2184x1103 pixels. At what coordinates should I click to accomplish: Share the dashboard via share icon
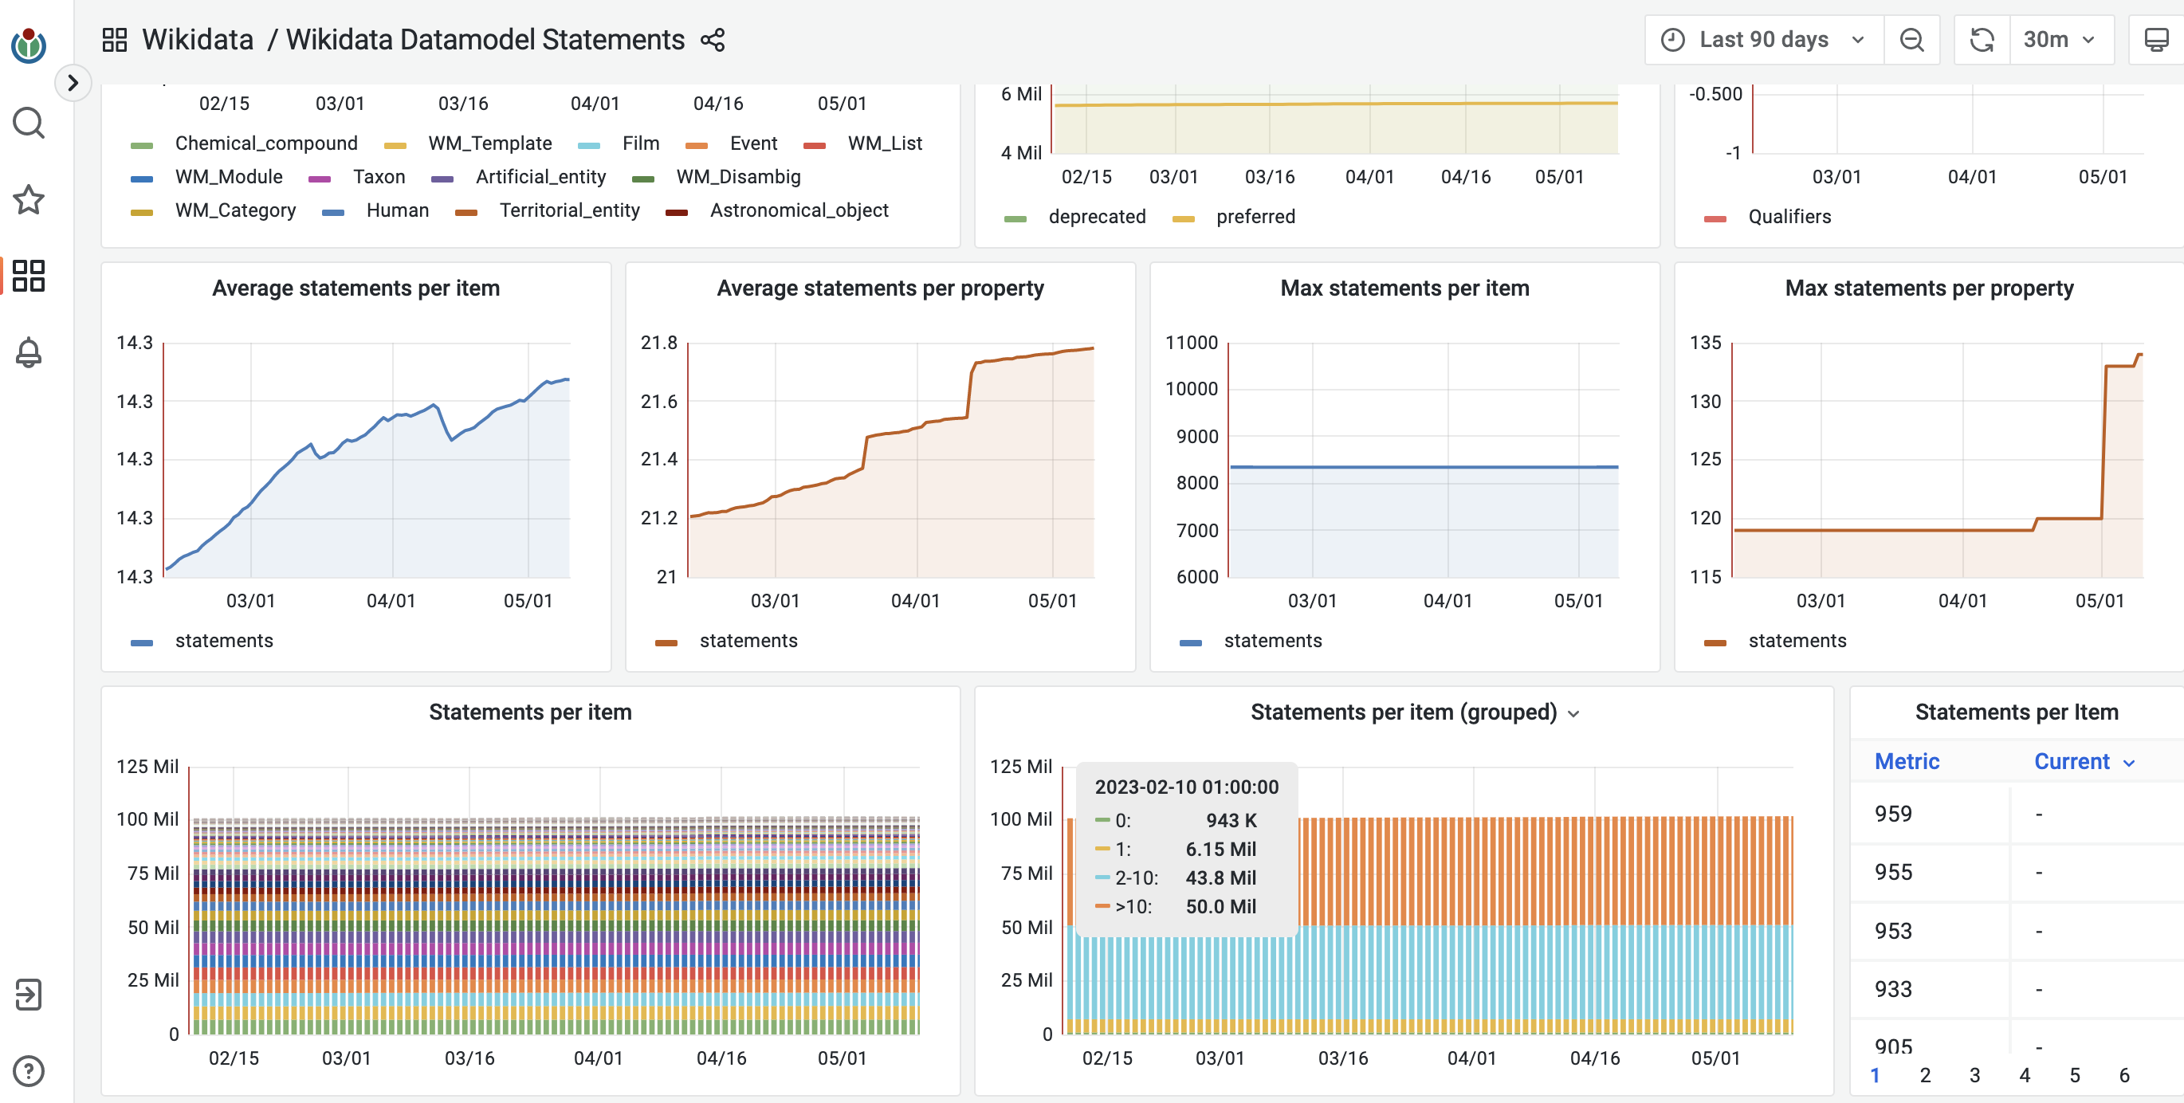[713, 40]
